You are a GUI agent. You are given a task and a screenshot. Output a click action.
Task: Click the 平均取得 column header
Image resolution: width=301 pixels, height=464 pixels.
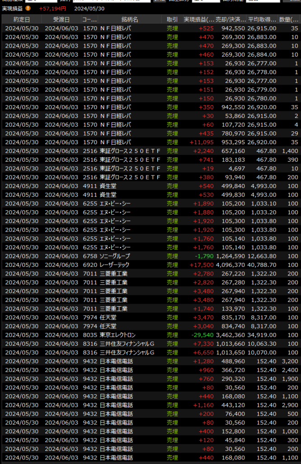click(x=262, y=19)
